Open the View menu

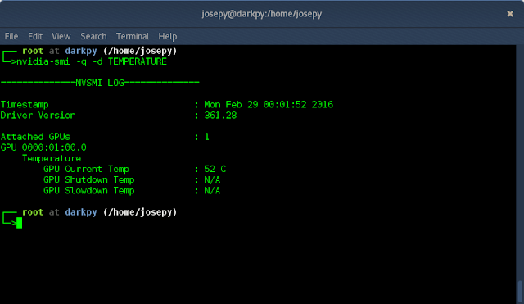[x=61, y=36]
